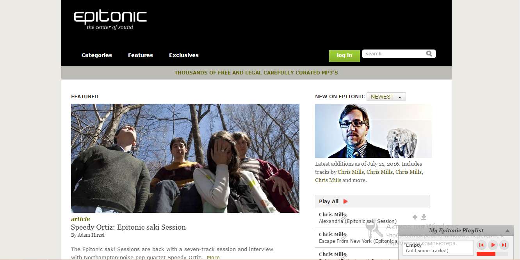
Task: Skip to previous track in playlist player
Action: pos(482,245)
